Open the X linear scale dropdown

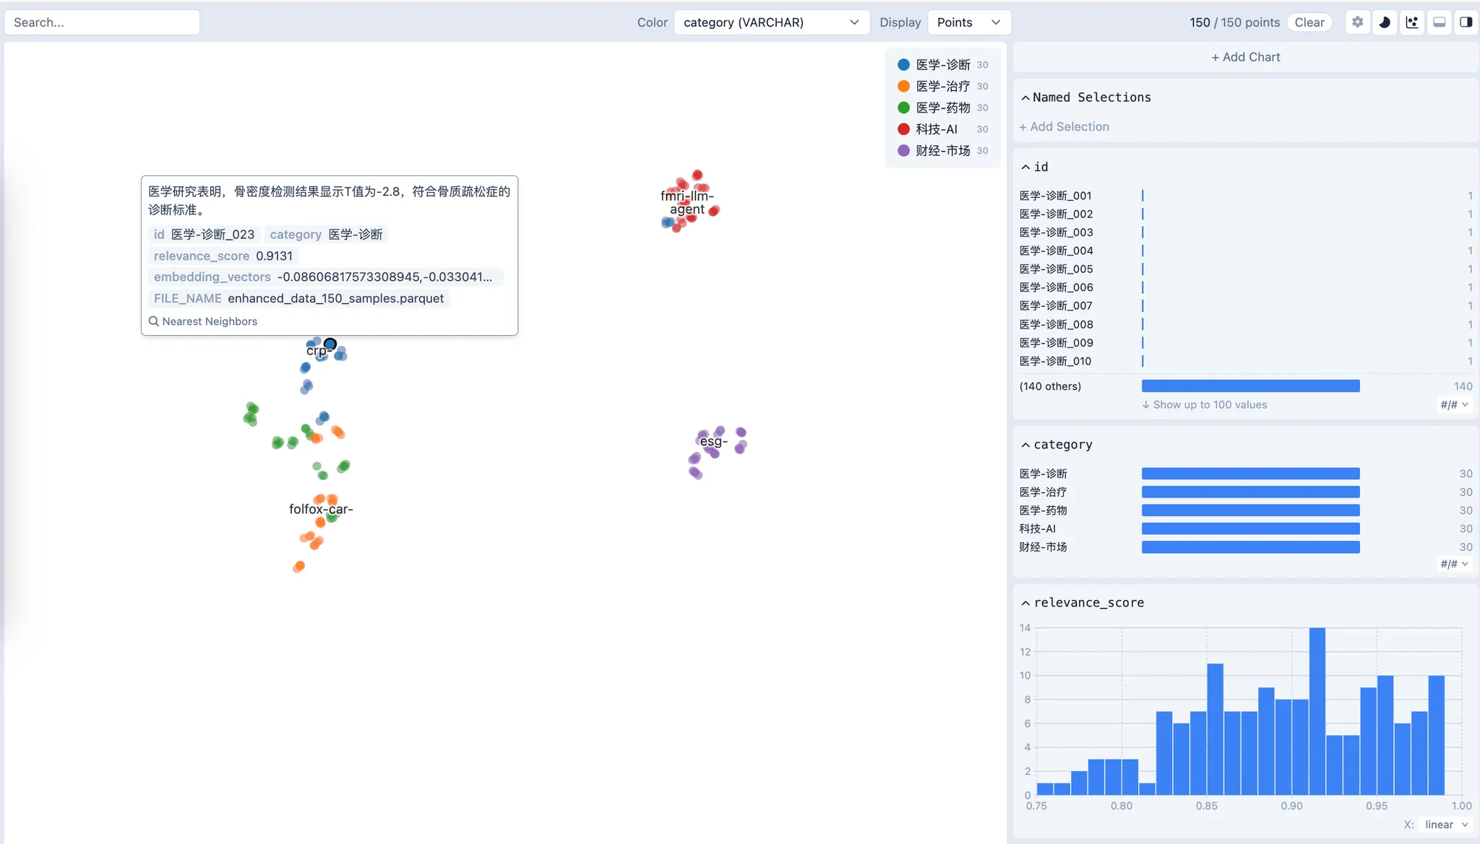(x=1445, y=825)
